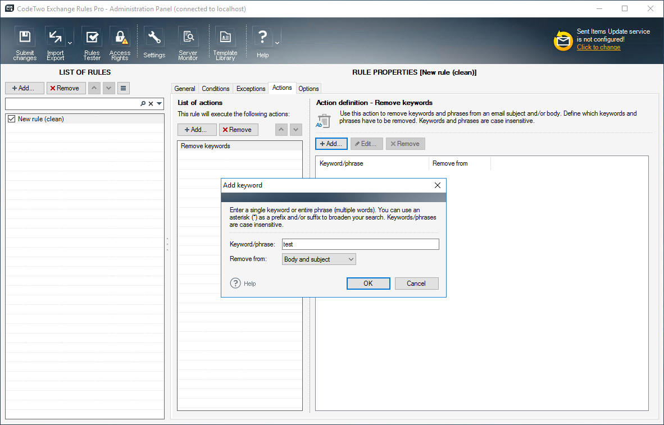
Task: Close the Add keyword dialog
Action: coord(438,185)
